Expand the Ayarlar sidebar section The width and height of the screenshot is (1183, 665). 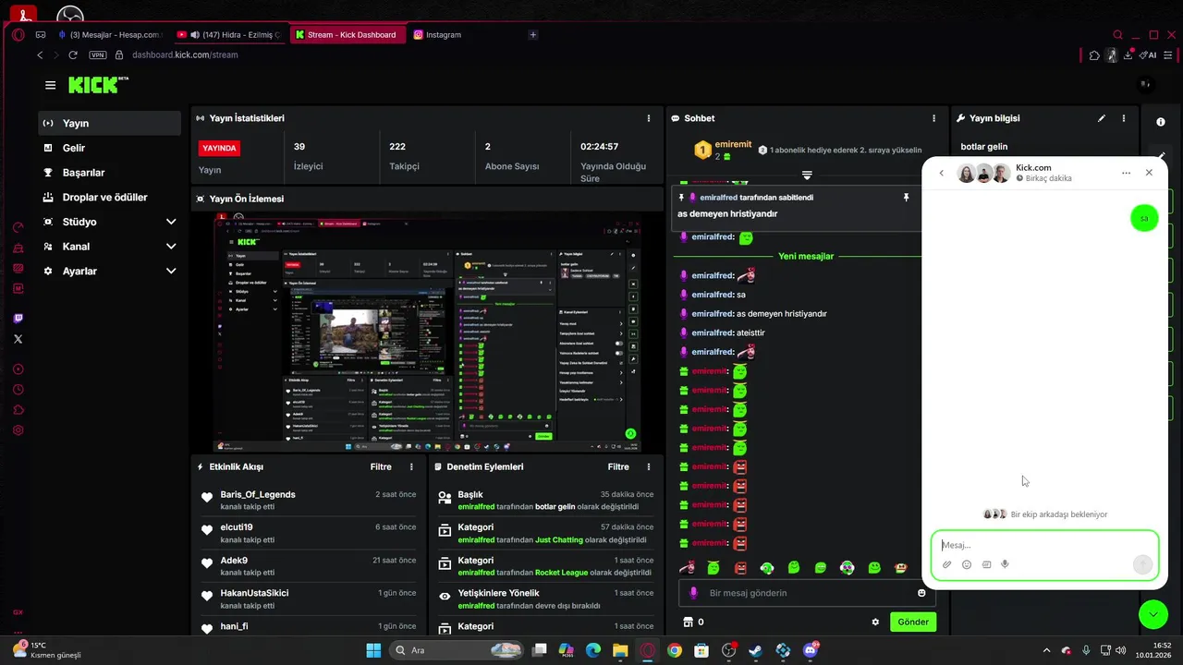[x=171, y=272]
